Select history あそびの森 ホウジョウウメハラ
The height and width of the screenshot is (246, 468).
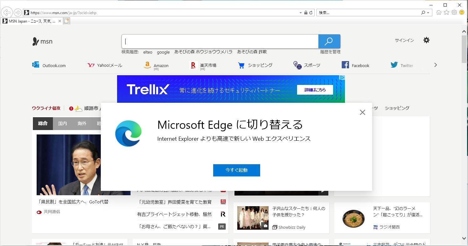coord(203,52)
